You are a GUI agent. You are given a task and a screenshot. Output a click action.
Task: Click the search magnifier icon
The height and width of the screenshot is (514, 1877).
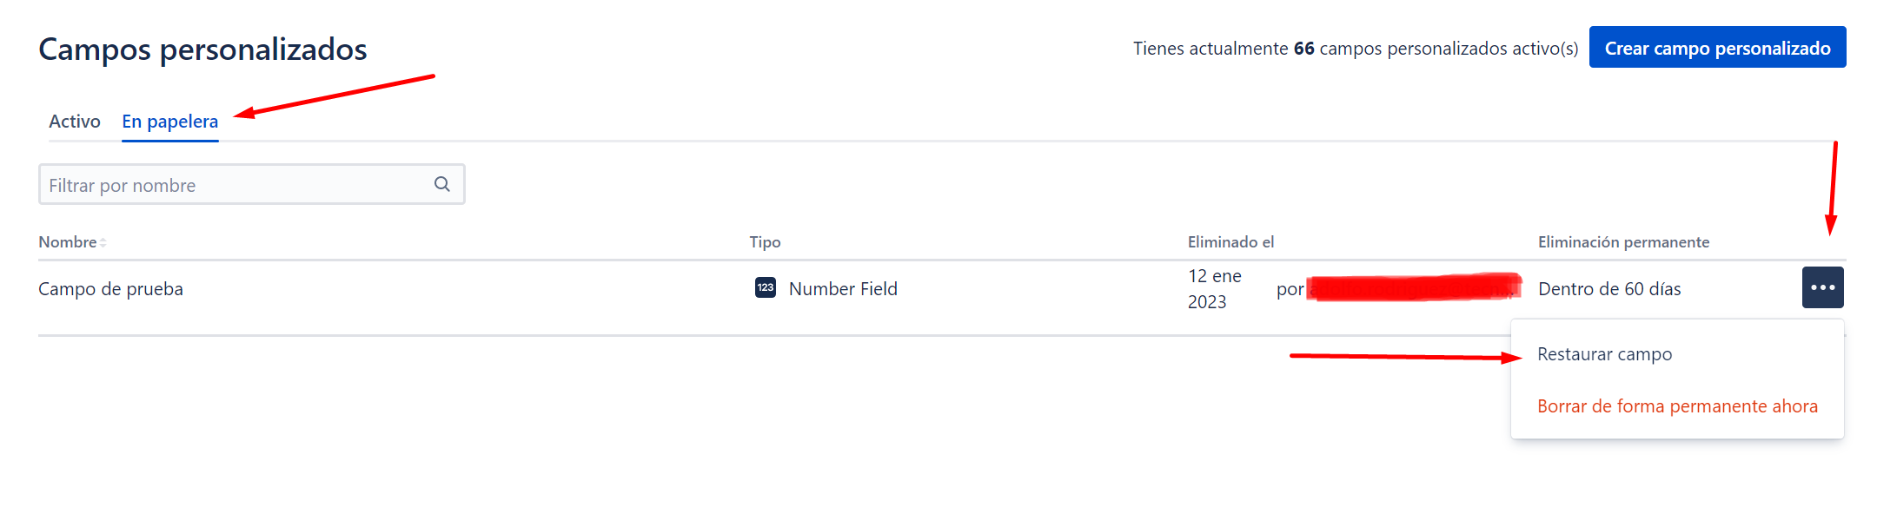point(441,184)
